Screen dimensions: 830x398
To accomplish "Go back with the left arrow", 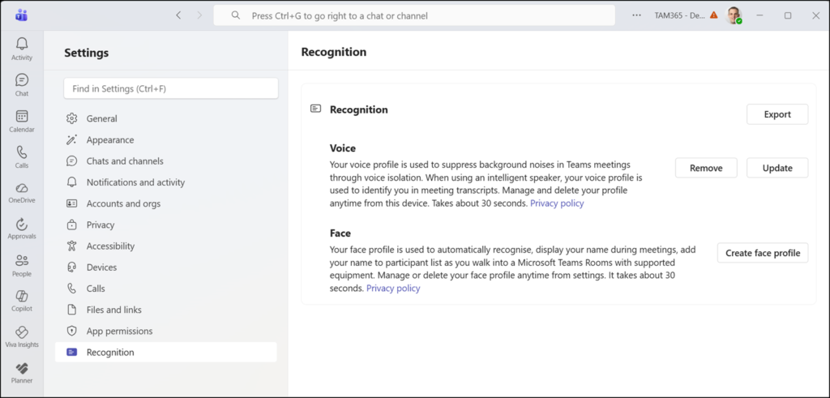I will point(178,15).
